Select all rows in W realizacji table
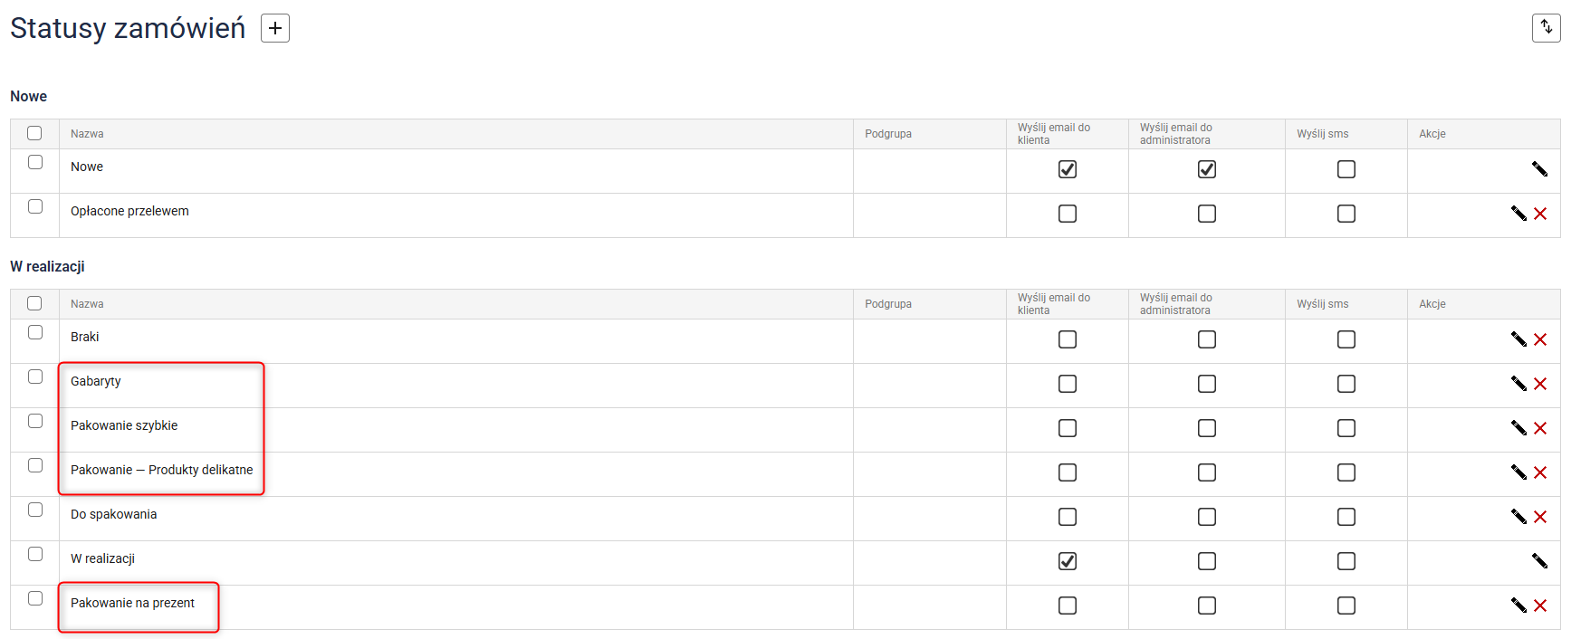The width and height of the screenshot is (1571, 639). tap(34, 303)
